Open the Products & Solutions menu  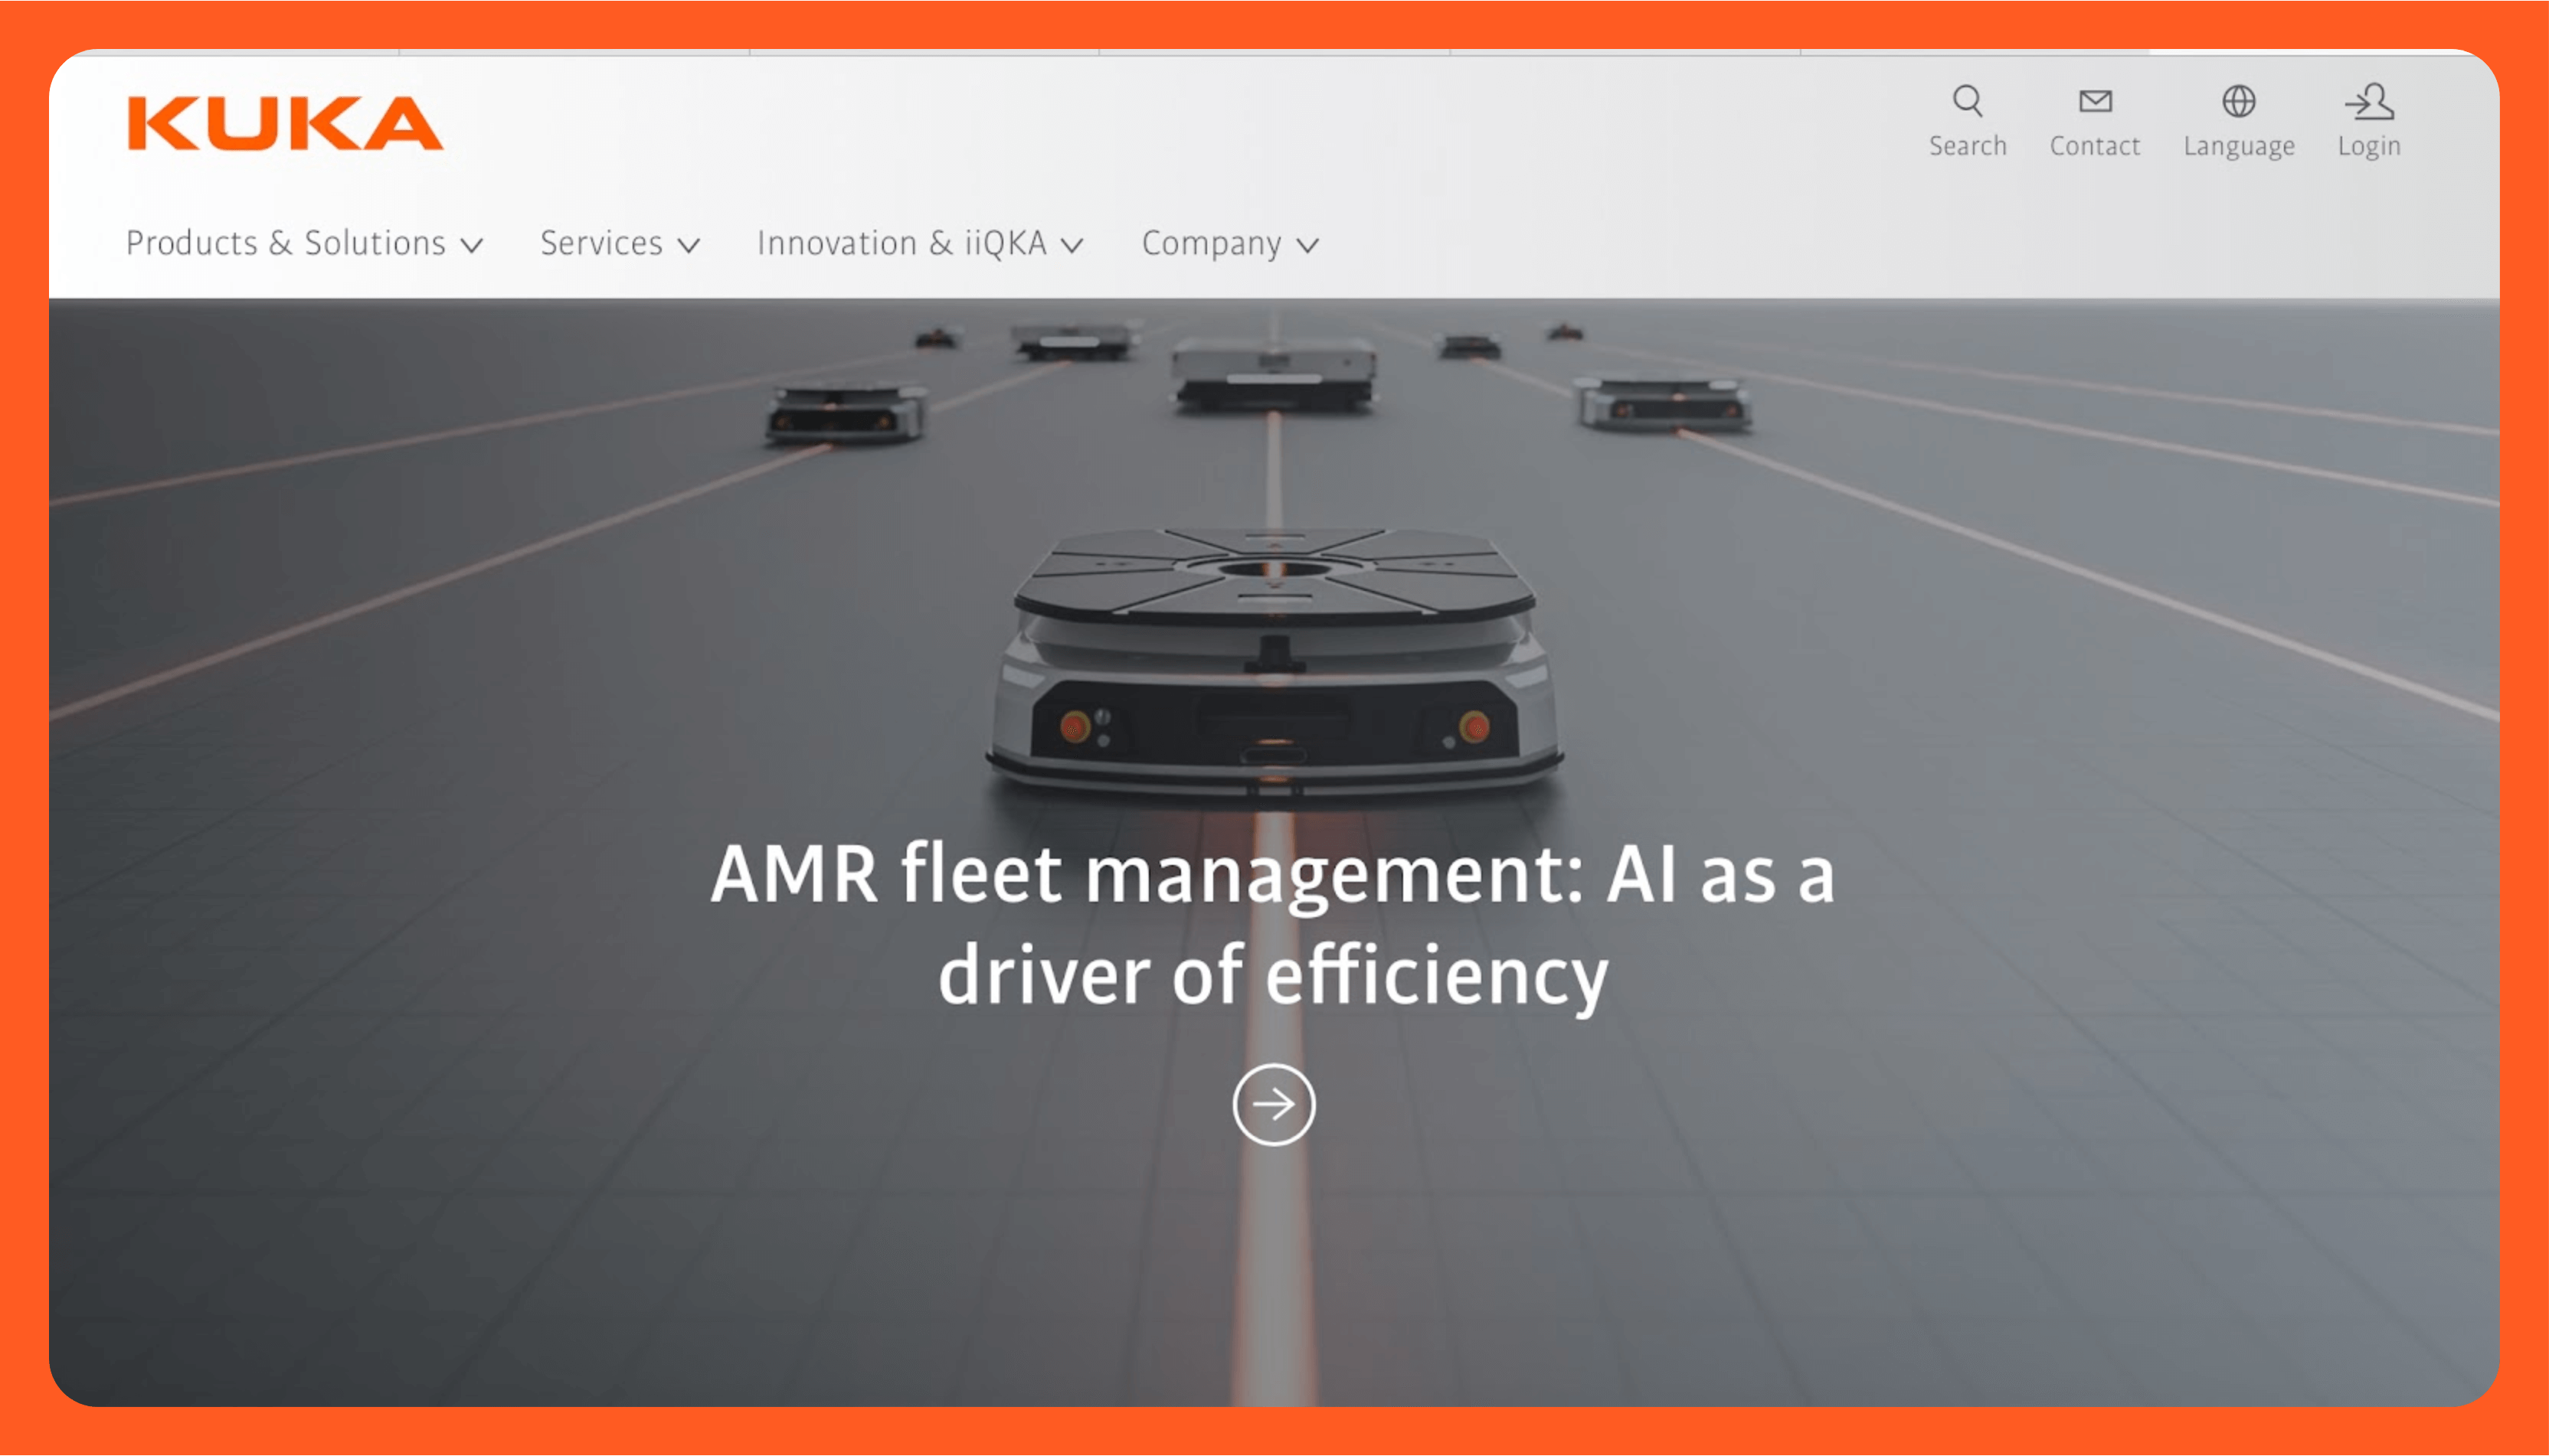[x=285, y=243]
